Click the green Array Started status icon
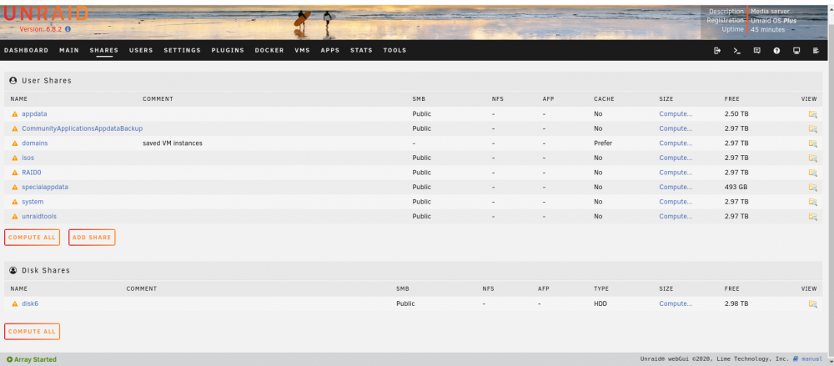834x366 pixels. click(9, 359)
